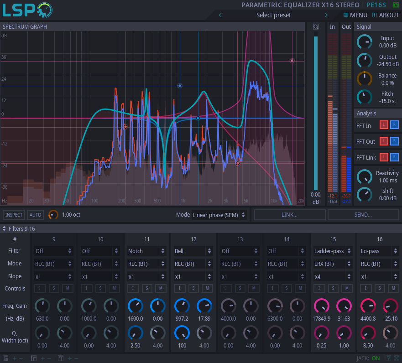Click the next preset arrow

326,15
